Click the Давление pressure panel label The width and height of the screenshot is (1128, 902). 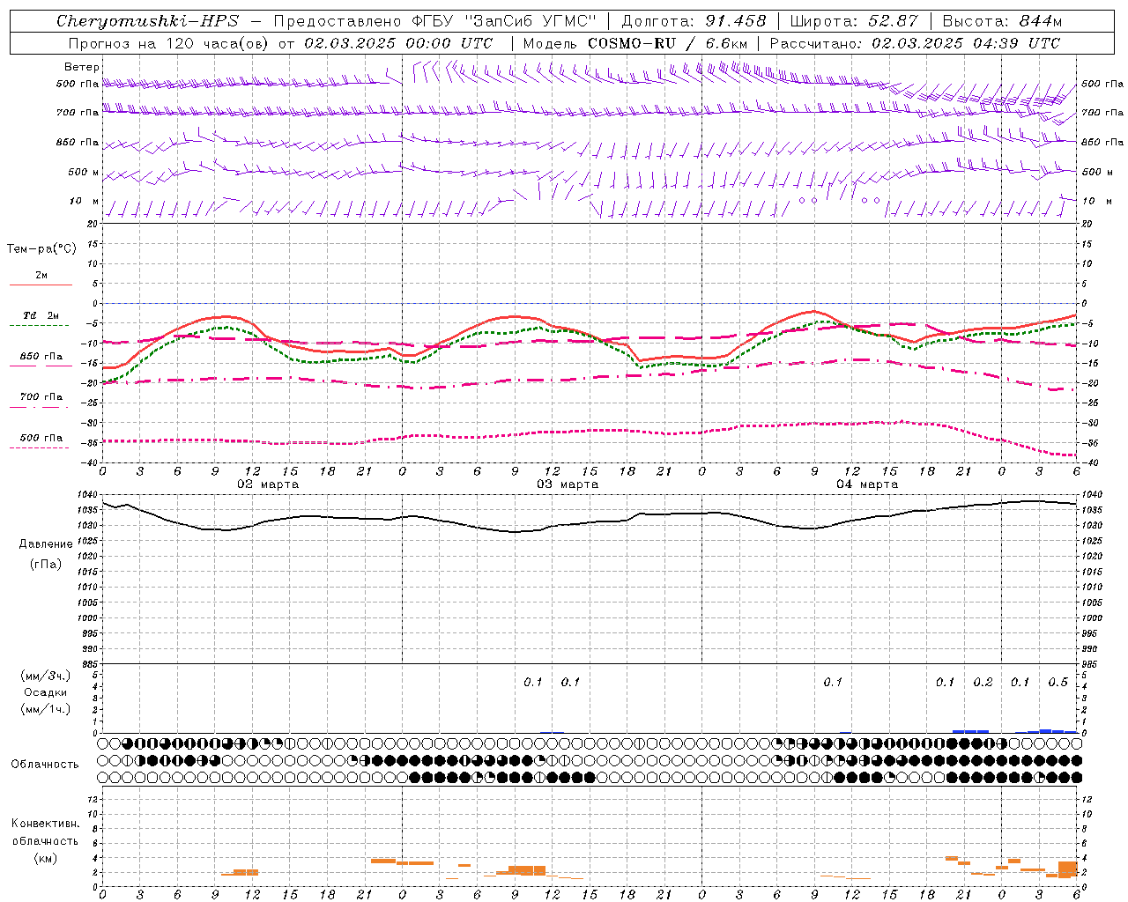point(46,543)
